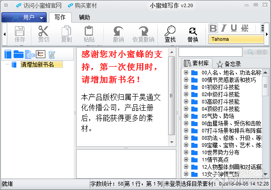Expand the 00人名、地名、功法名称 folder

[x=186, y=73]
